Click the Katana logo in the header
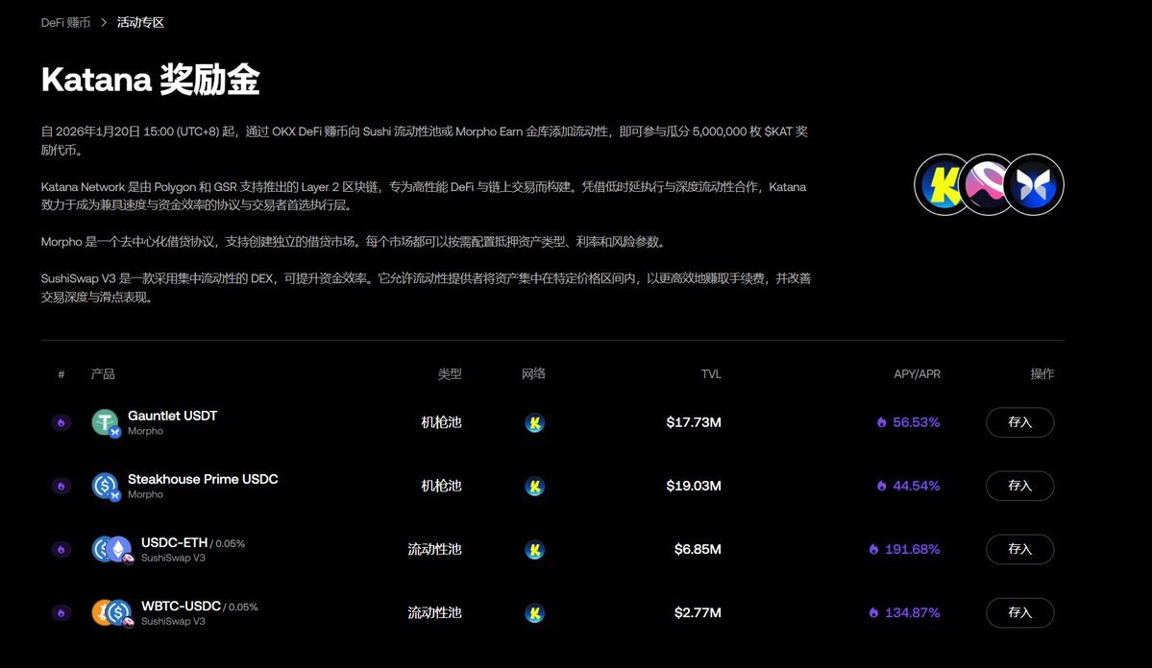 point(943,184)
